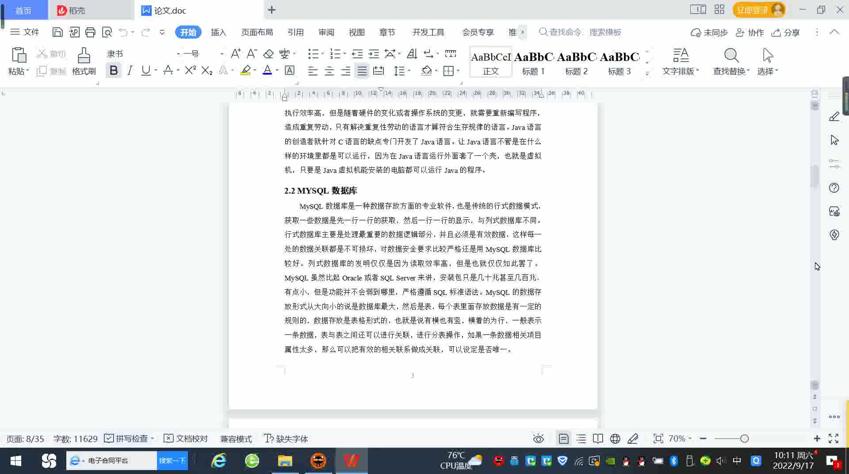Click the subscript X₂ icon
The width and height of the screenshot is (849, 474).
coord(207,71)
